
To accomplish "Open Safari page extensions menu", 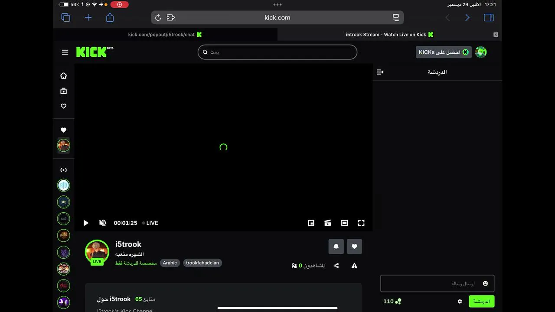I will (171, 17).
